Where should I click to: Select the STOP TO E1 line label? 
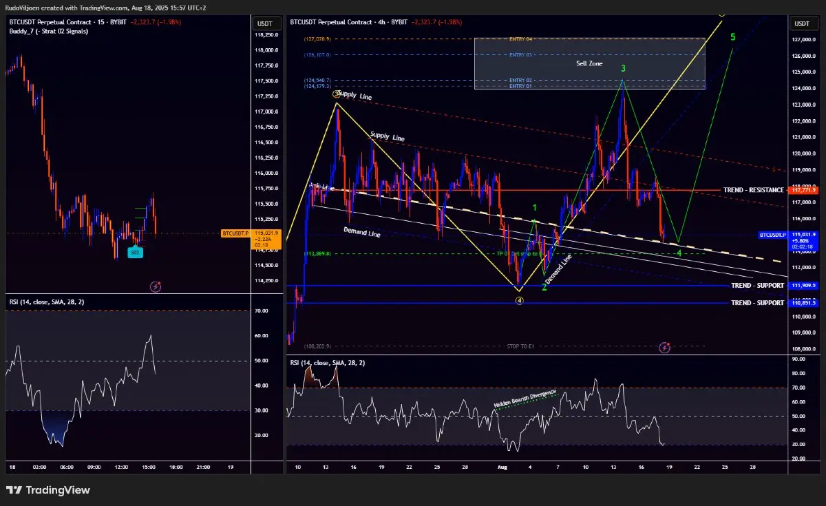click(521, 346)
